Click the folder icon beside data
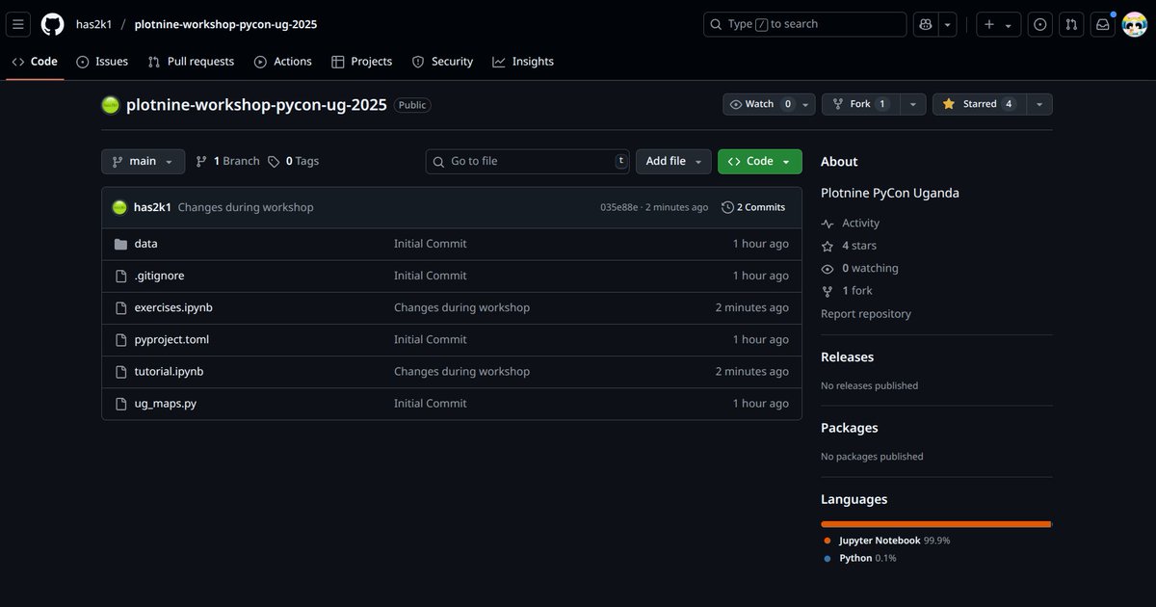The height and width of the screenshot is (607, 1156). [x=120, y=244]
